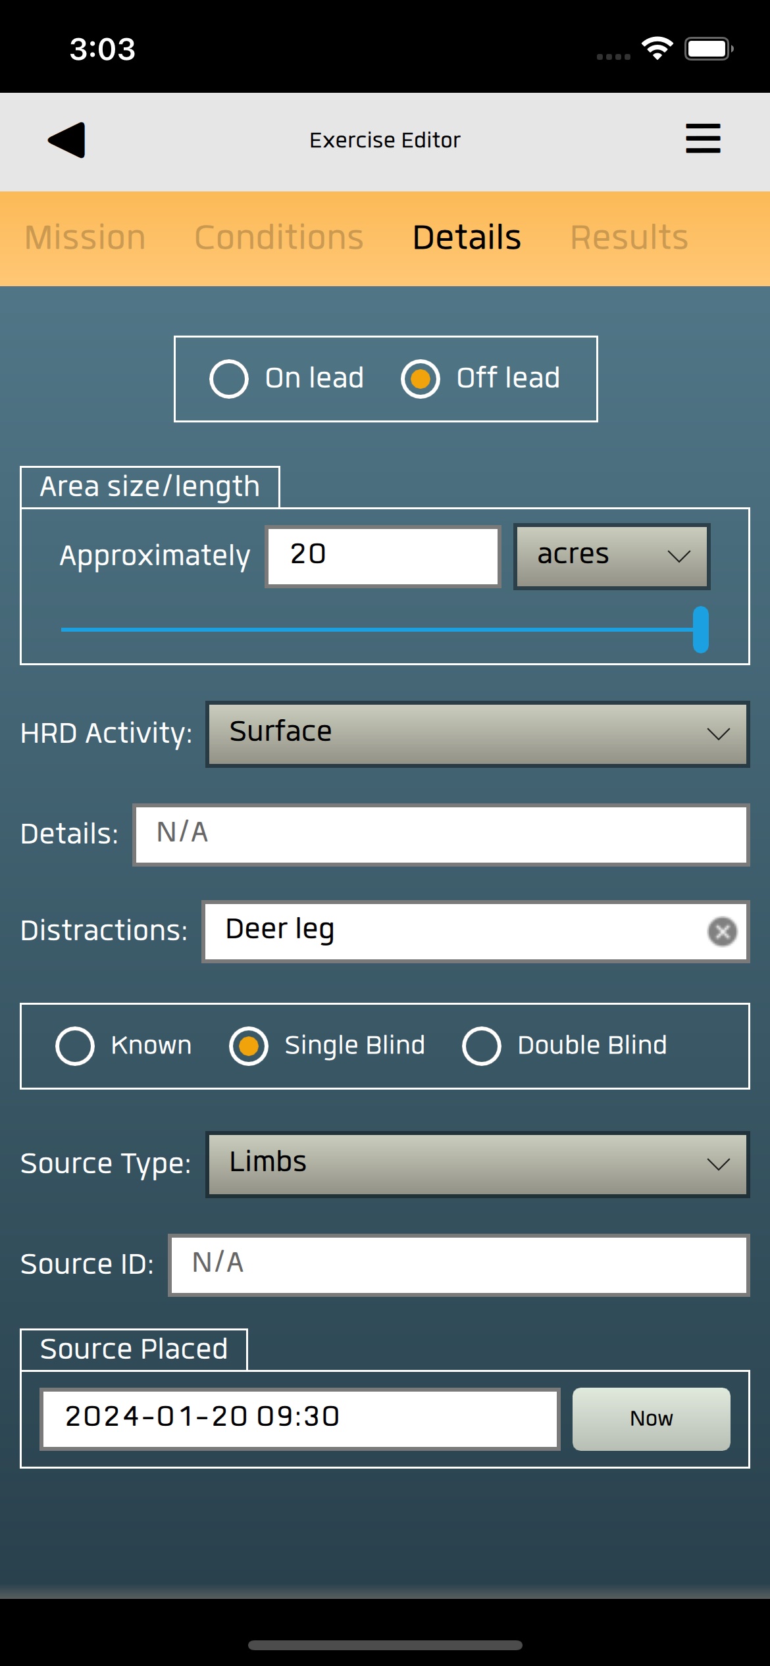Viewport: 770px width, 1666px height.
Task: Tap the Source Placed date field
Action: [300, 1419]
